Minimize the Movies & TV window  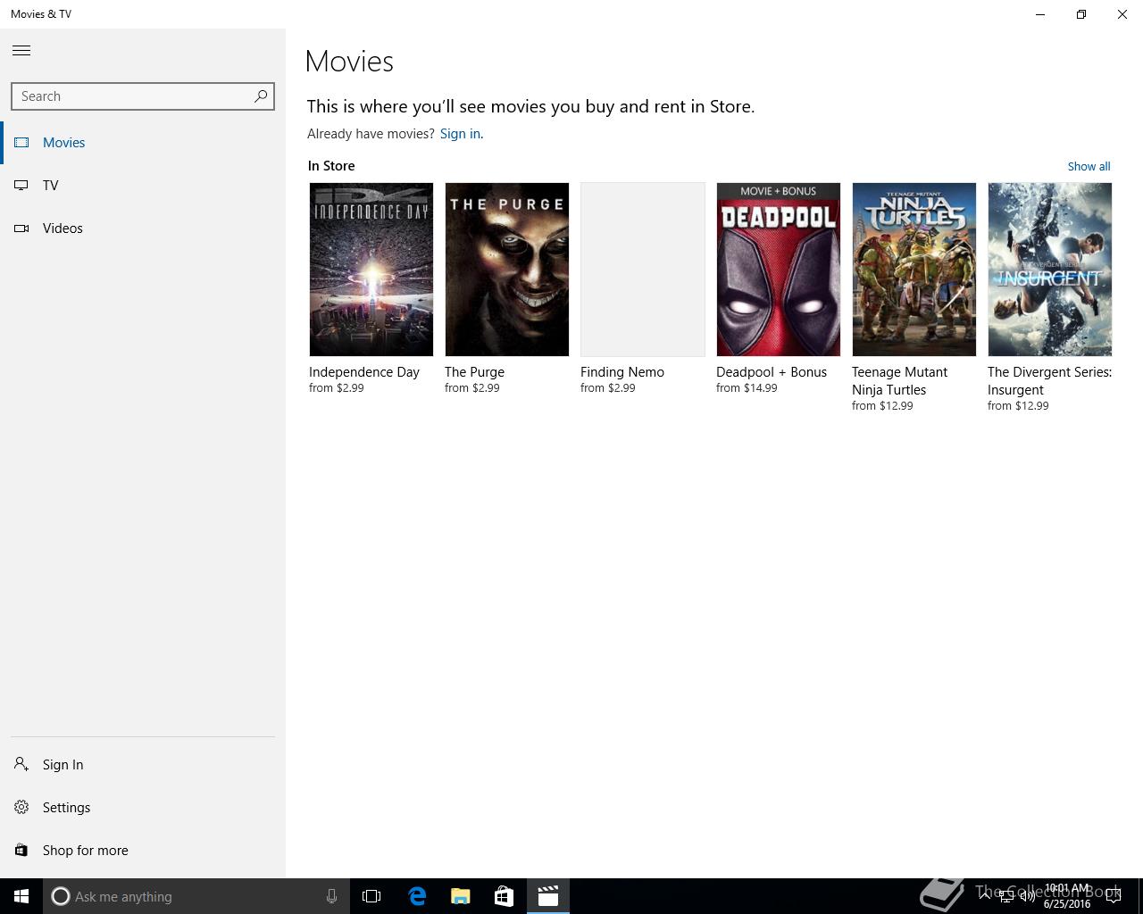[x=1040, y=14]
